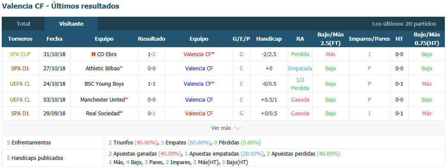Open the Real Sociedad team link
The image size is (447, 168).
[x=102, y=113]
